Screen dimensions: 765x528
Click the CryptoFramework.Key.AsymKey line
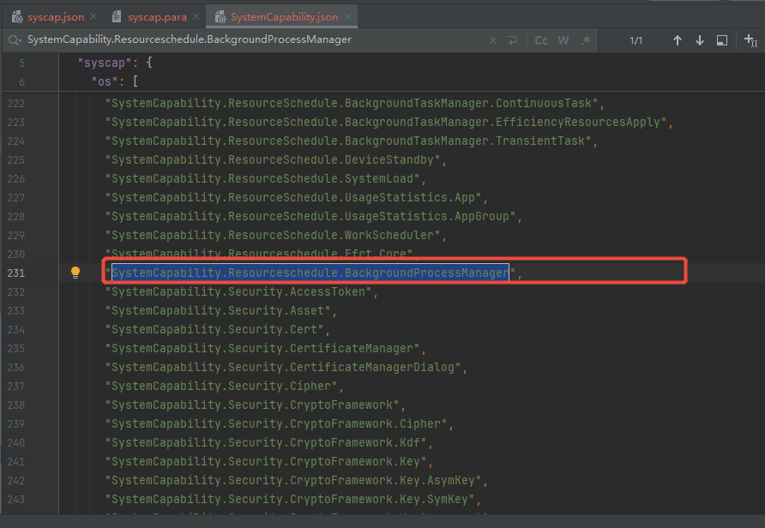coord(296,481)
